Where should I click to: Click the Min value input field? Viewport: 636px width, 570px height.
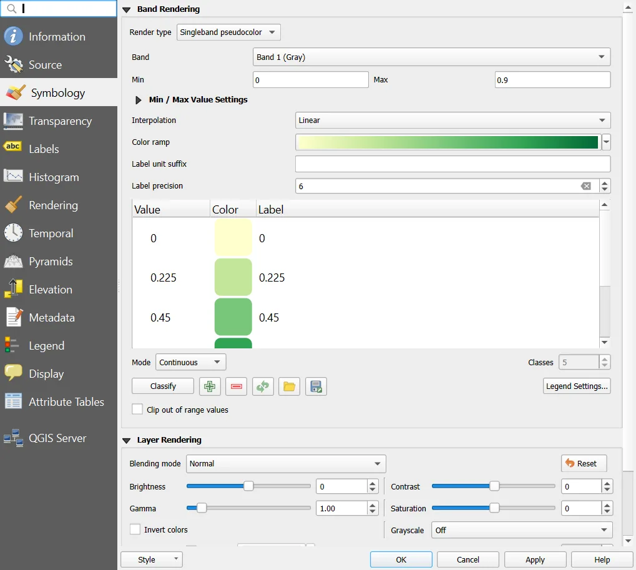point(311,79)
